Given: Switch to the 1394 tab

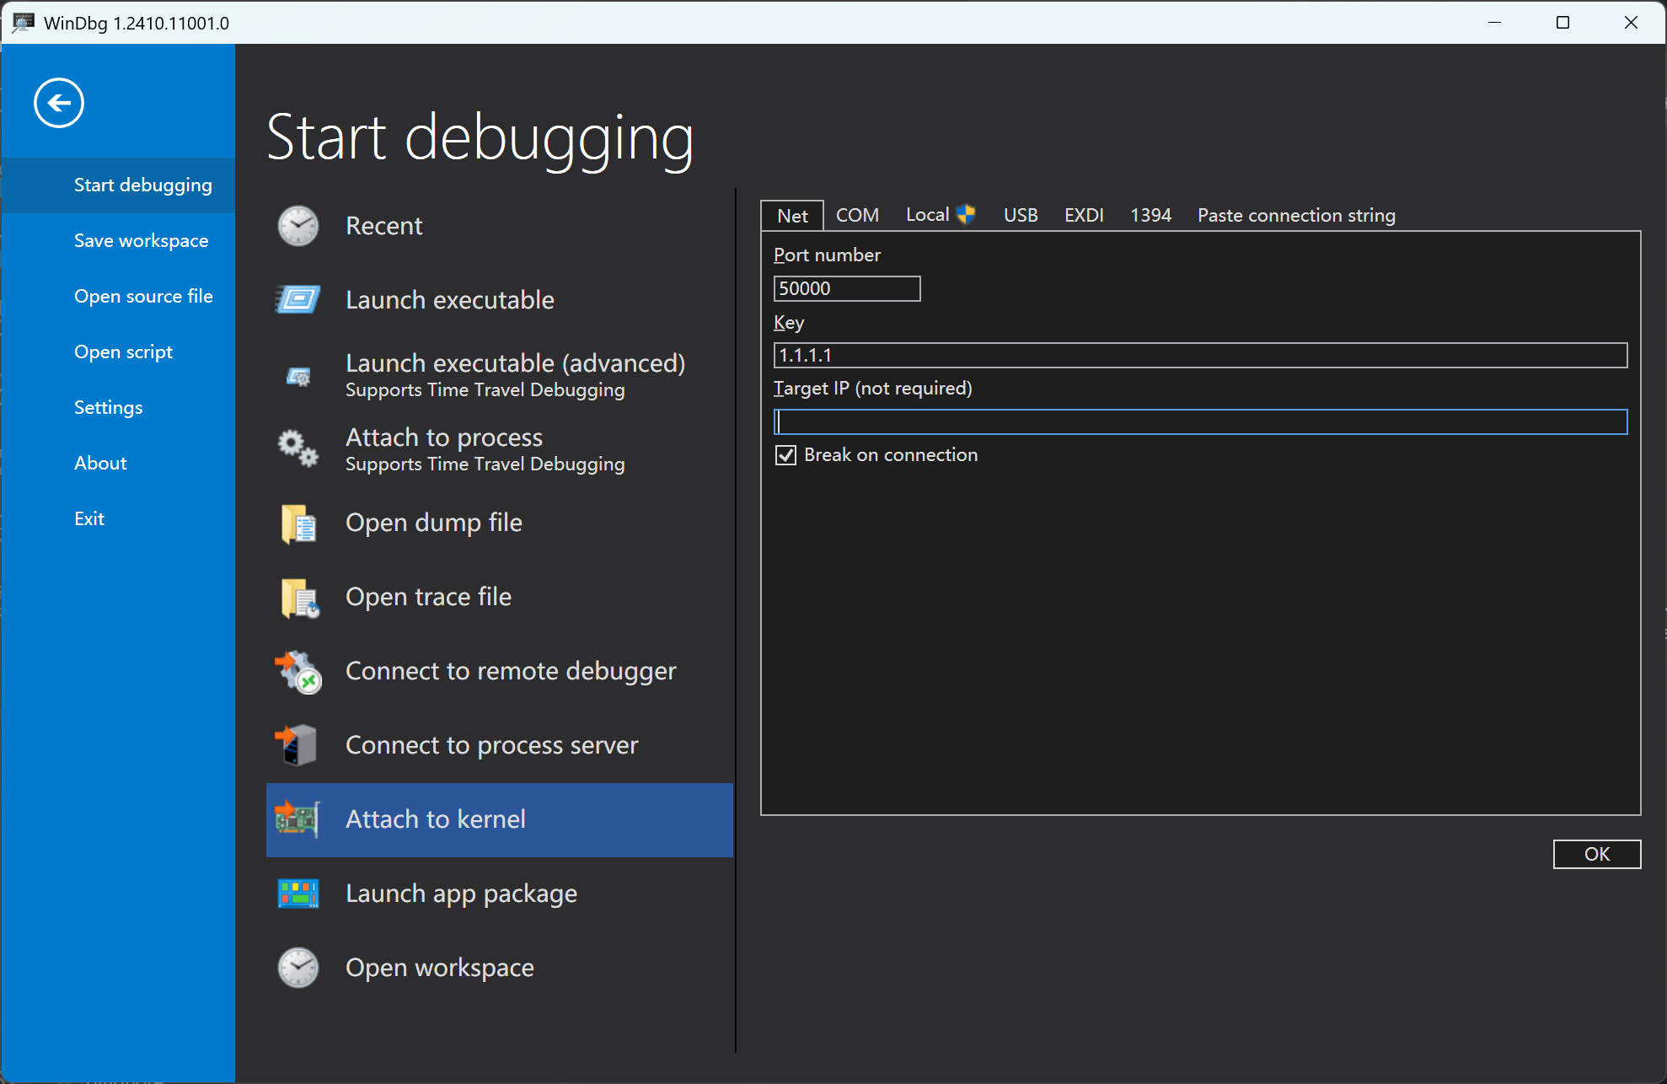Looking at the screenshot, I should [x=1150, y=216].
